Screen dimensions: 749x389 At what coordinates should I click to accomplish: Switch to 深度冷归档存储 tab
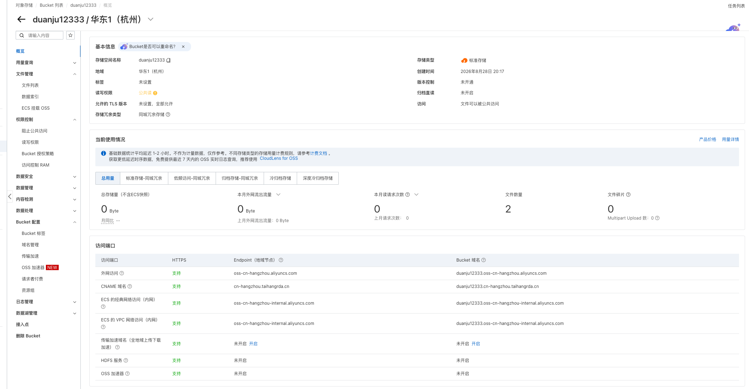click(318, 178)
